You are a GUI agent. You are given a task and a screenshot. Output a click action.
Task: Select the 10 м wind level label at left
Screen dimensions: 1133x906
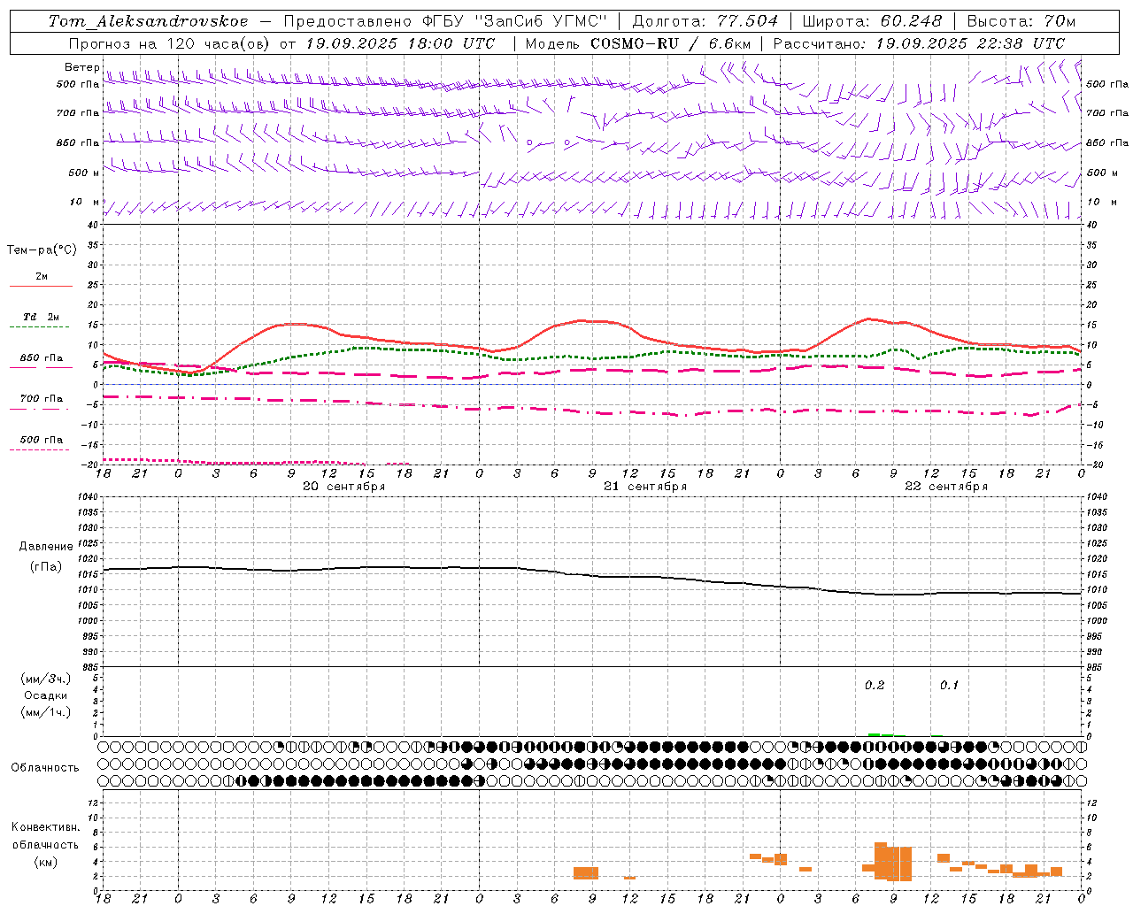click(x=84, y=202)
